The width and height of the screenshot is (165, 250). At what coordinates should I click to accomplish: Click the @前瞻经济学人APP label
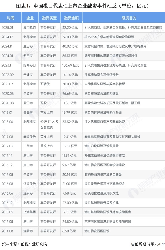[148, 244]
